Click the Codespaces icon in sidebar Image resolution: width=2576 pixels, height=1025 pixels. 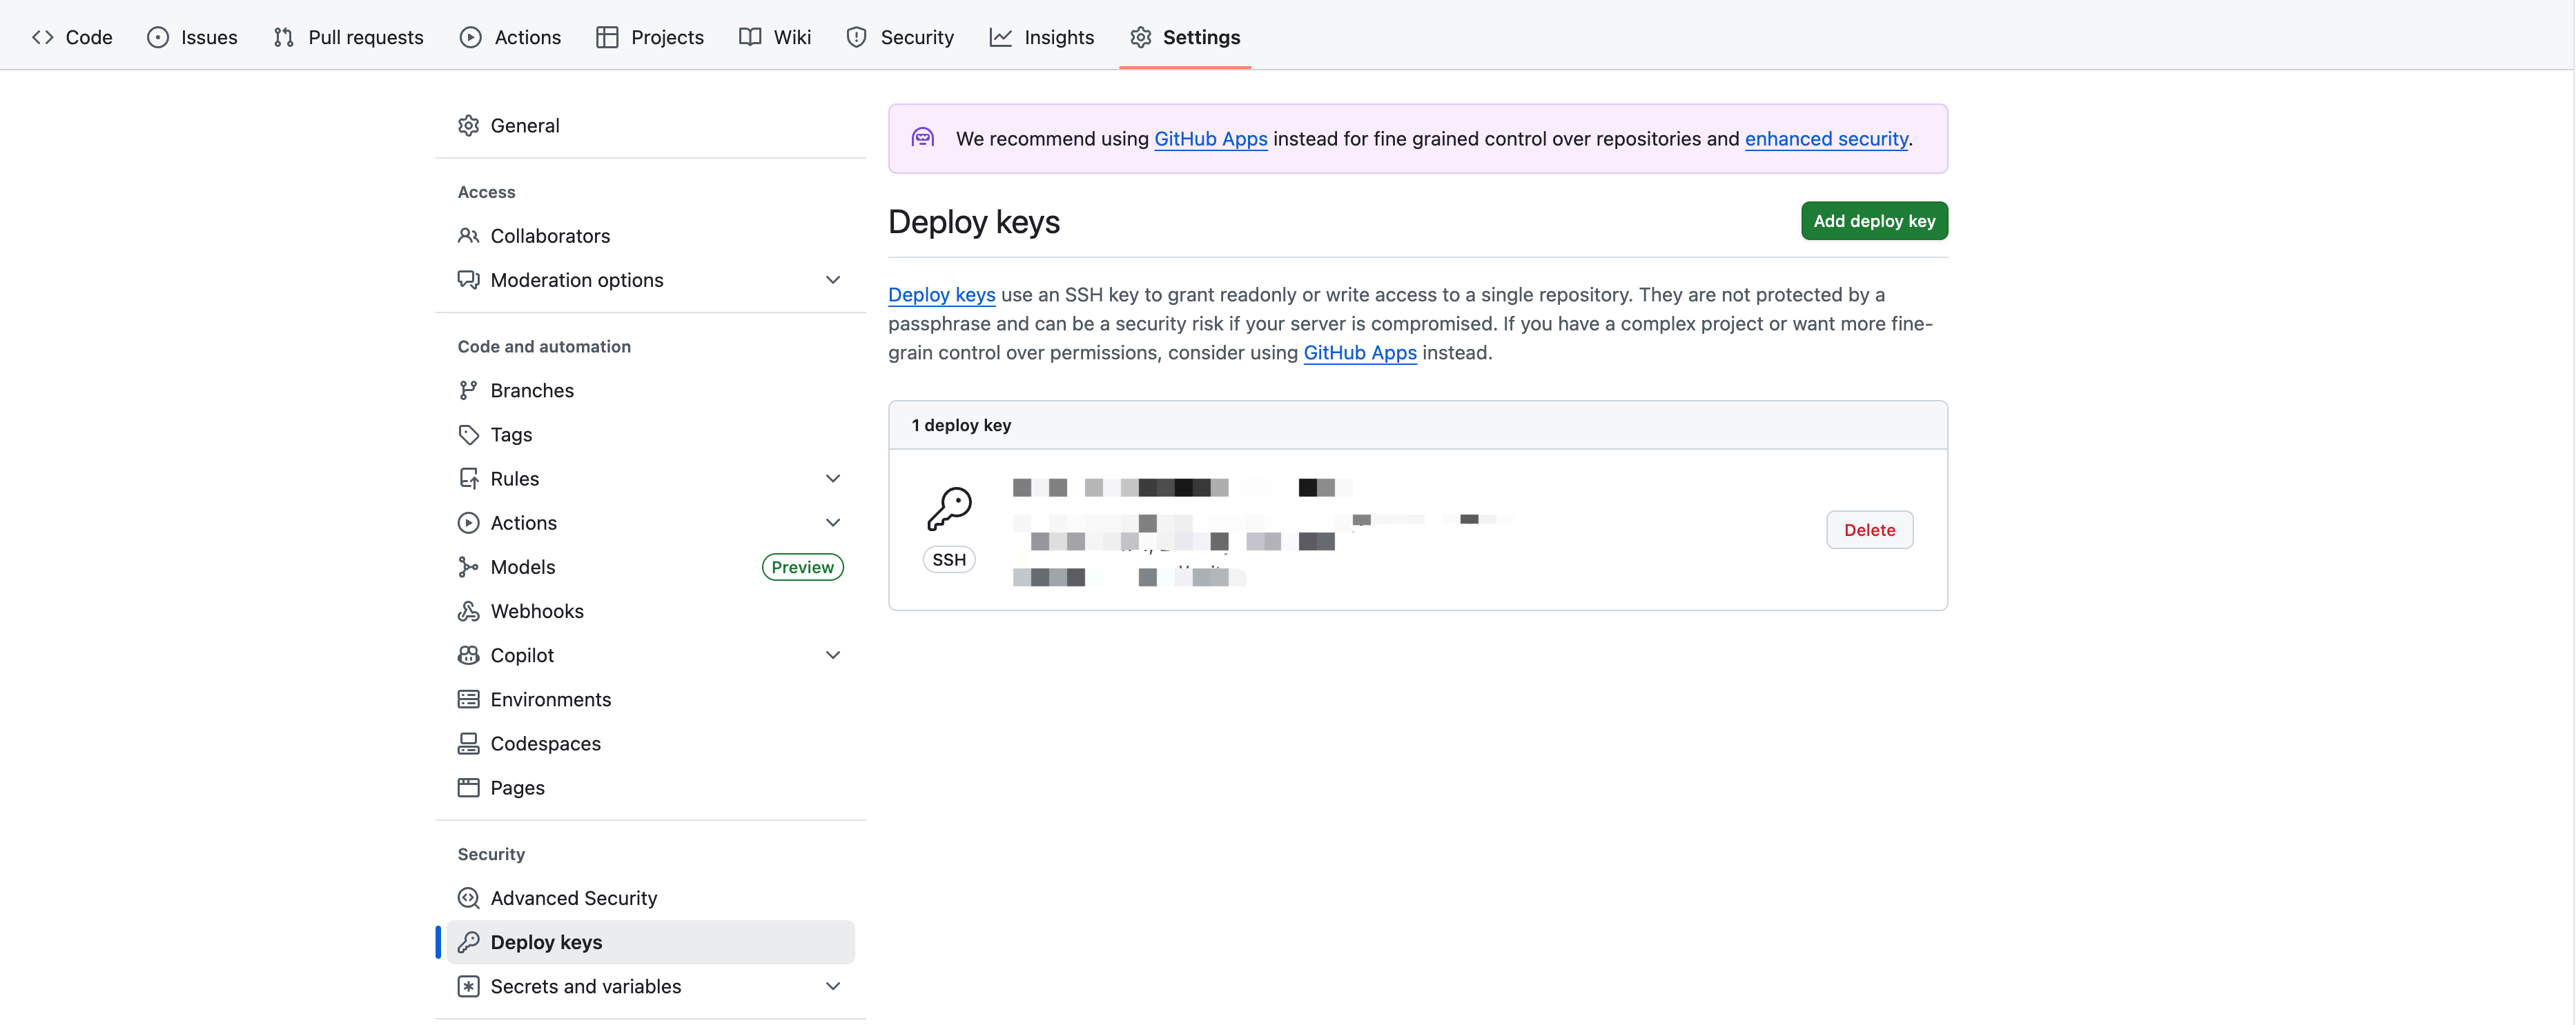[468, 742]
